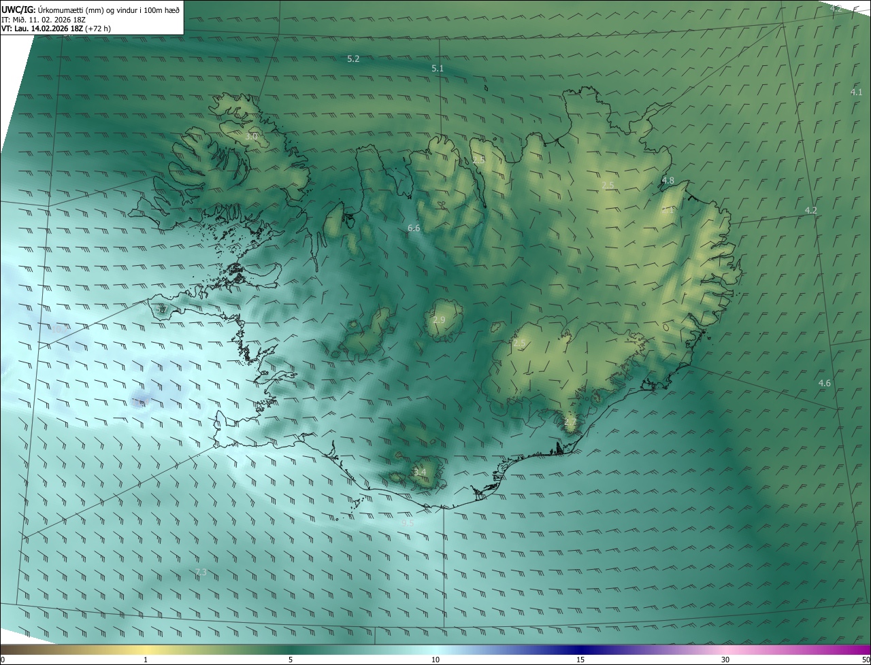Select the 4.1 value label
The image size is (871, 665).
857,92
